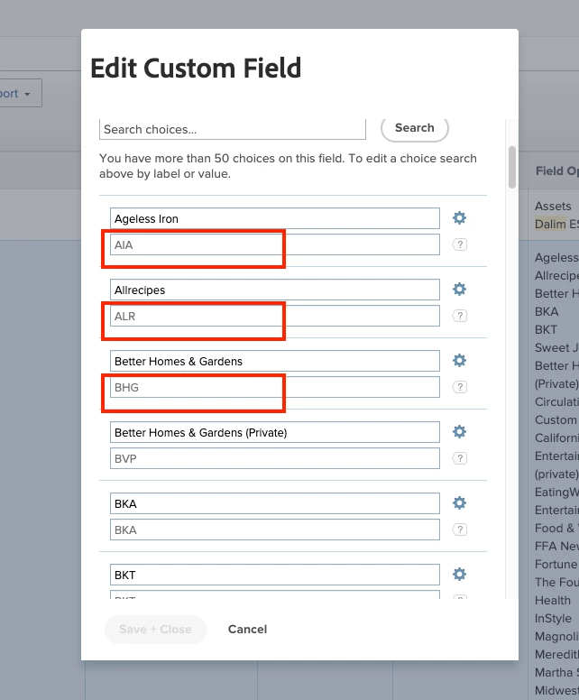Edit the Ageless Iron label field

pos(275,218)
